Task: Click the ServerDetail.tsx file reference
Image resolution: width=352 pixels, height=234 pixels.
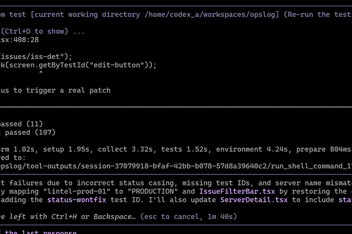Action: pyautogui.click(x=254, y=200)
